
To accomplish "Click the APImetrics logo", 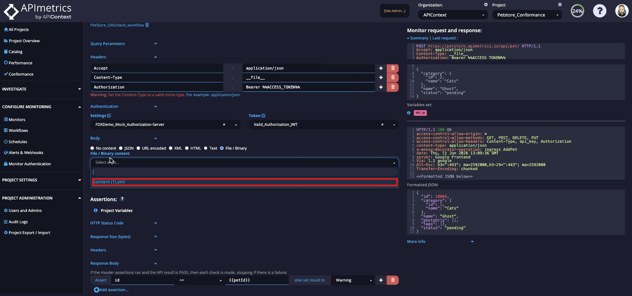I will (x=37, y=11).
